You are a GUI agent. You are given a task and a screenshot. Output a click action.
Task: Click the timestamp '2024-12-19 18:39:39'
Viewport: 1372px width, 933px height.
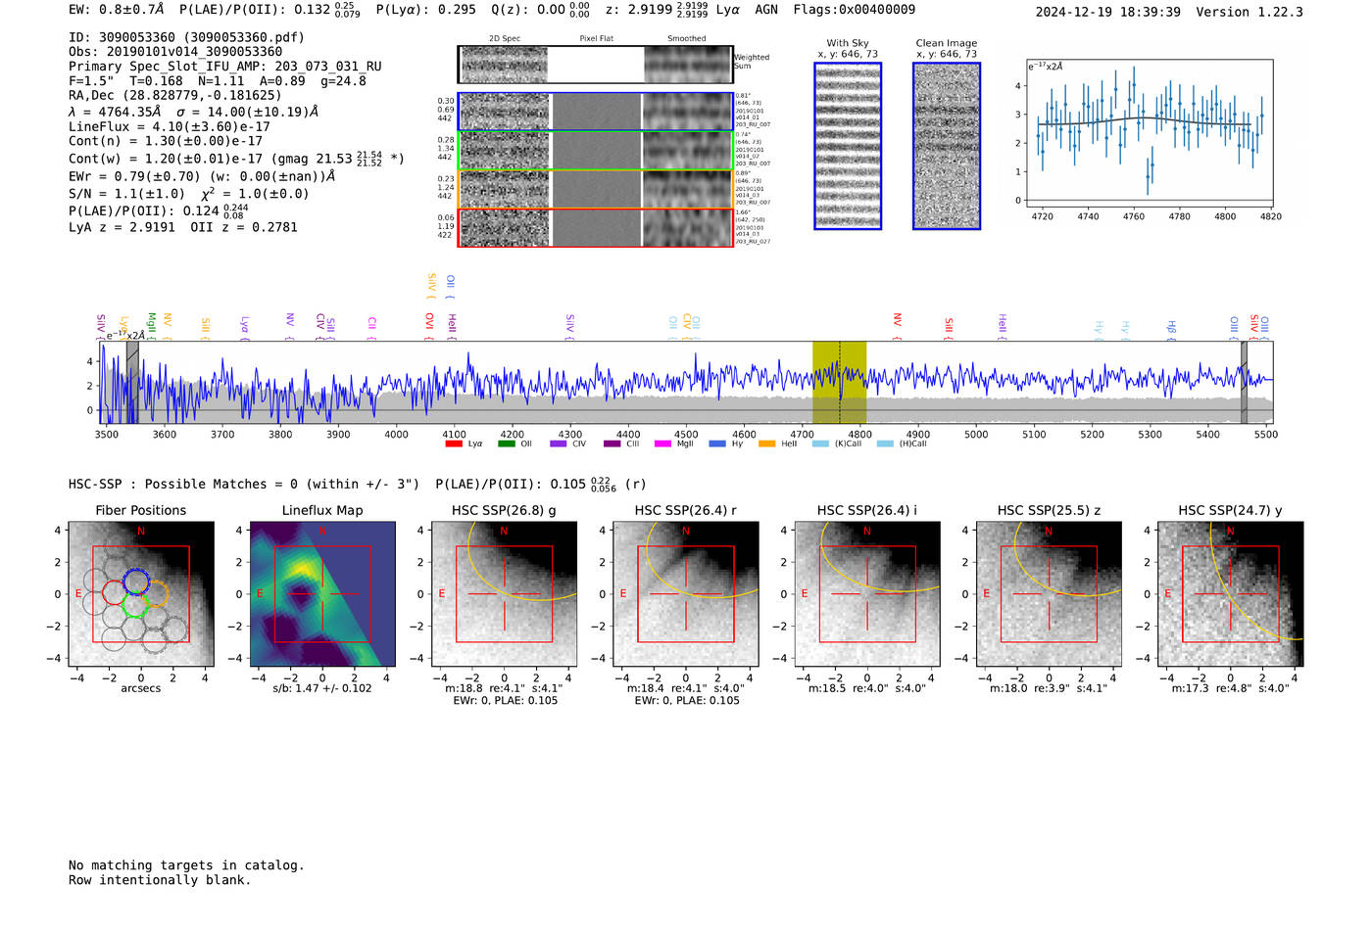pos(1108,12)
